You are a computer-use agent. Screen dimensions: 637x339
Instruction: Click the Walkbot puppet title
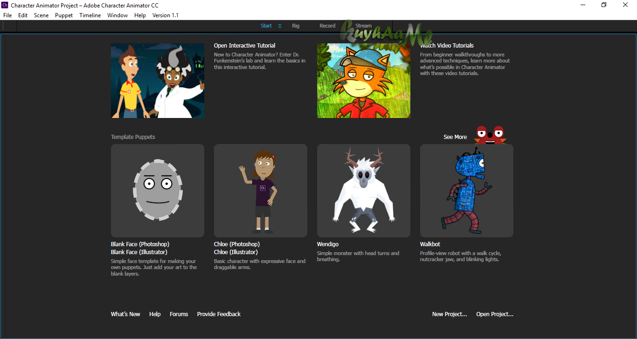(430, 244)
